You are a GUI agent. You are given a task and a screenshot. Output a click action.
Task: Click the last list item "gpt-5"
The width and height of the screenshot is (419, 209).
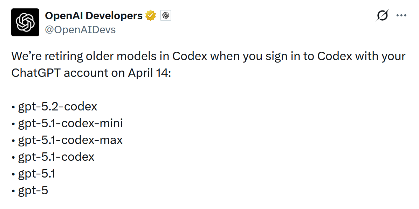pyautogui.click(x=33, y=190)
